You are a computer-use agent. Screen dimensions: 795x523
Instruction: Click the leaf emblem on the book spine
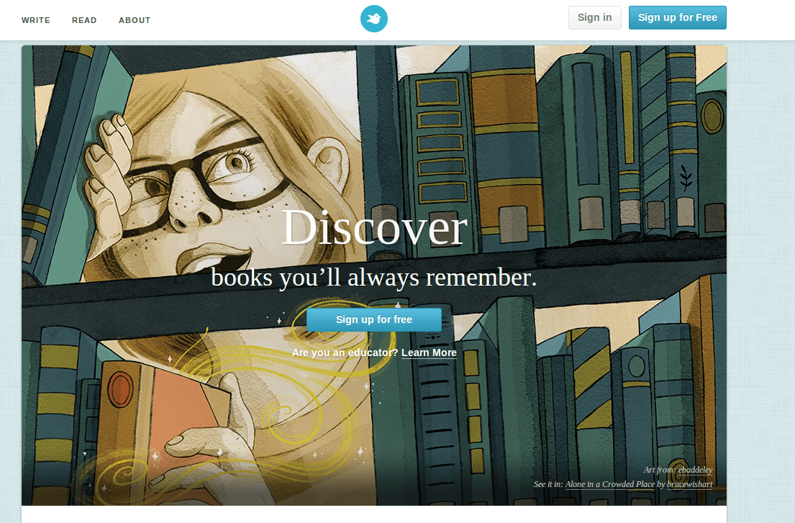(686, 178)
